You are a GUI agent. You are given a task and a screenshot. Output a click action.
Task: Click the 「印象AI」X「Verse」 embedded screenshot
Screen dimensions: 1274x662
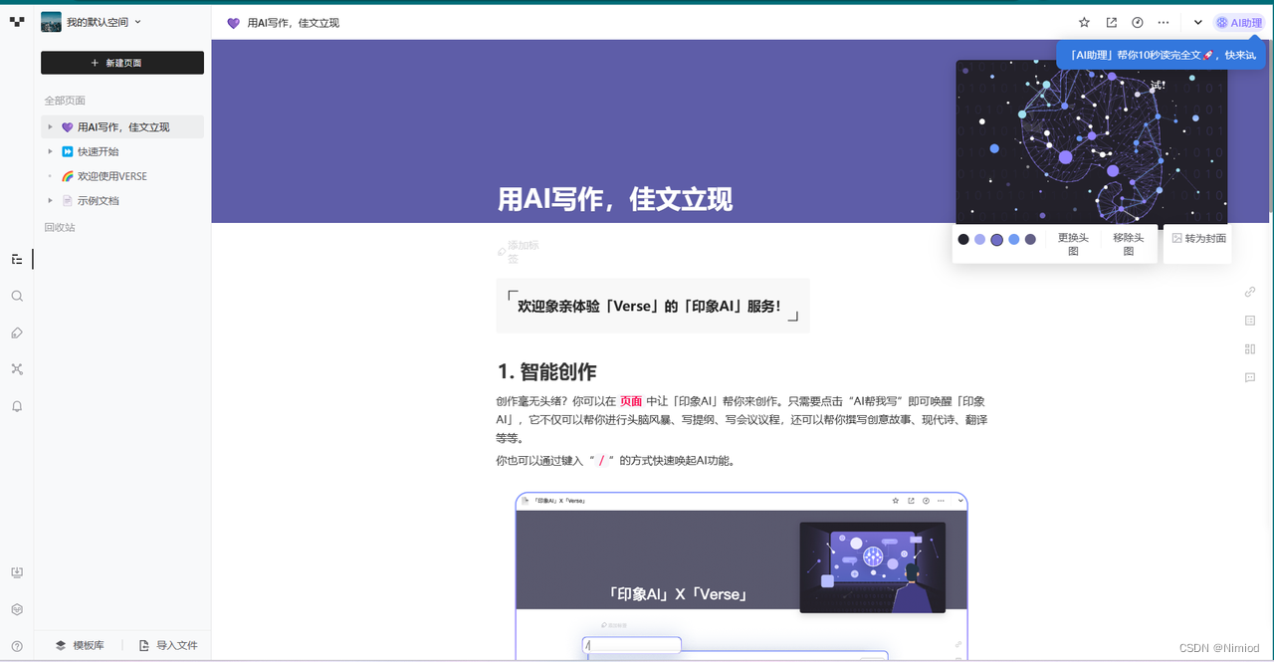742,575
